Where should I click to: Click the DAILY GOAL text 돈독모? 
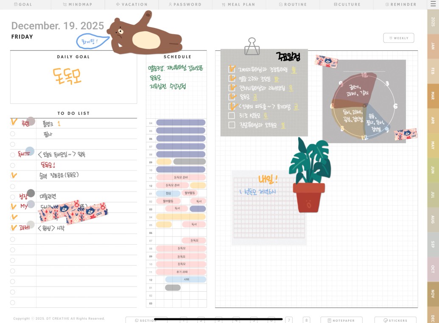pos(67,76)
